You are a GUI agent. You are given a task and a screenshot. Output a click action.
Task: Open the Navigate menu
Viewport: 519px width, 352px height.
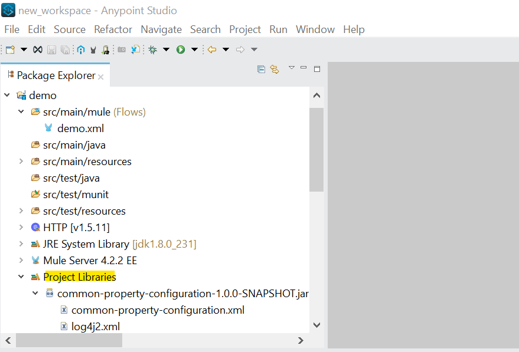(161, 29)
